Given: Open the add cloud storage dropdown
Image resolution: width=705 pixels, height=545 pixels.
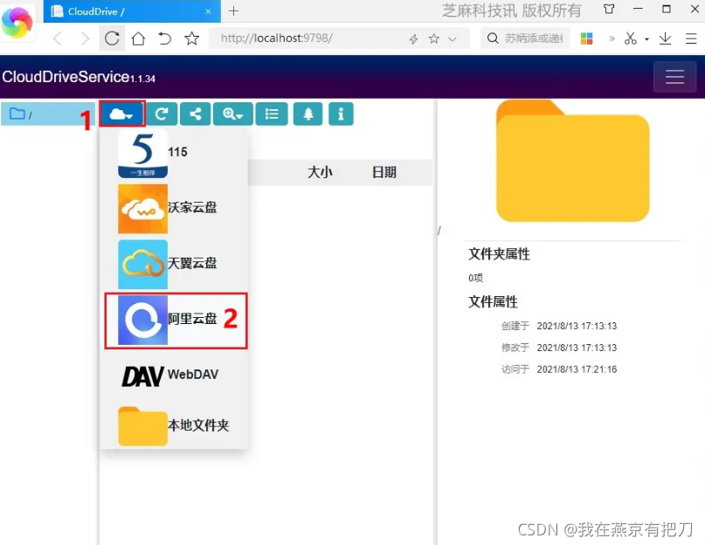Looking at the screenshot, I should pyautogui.click(x=121, y=114).
